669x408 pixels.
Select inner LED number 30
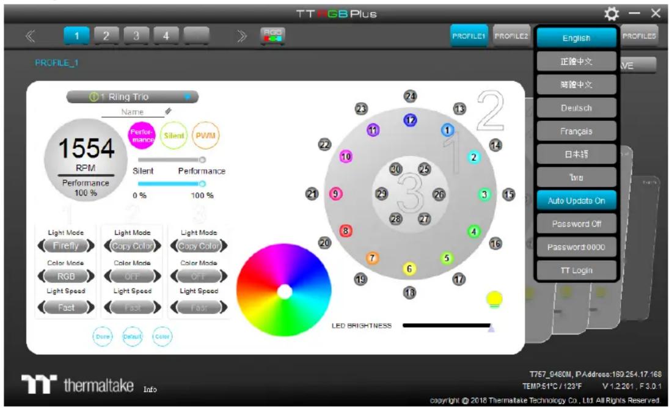395,169
